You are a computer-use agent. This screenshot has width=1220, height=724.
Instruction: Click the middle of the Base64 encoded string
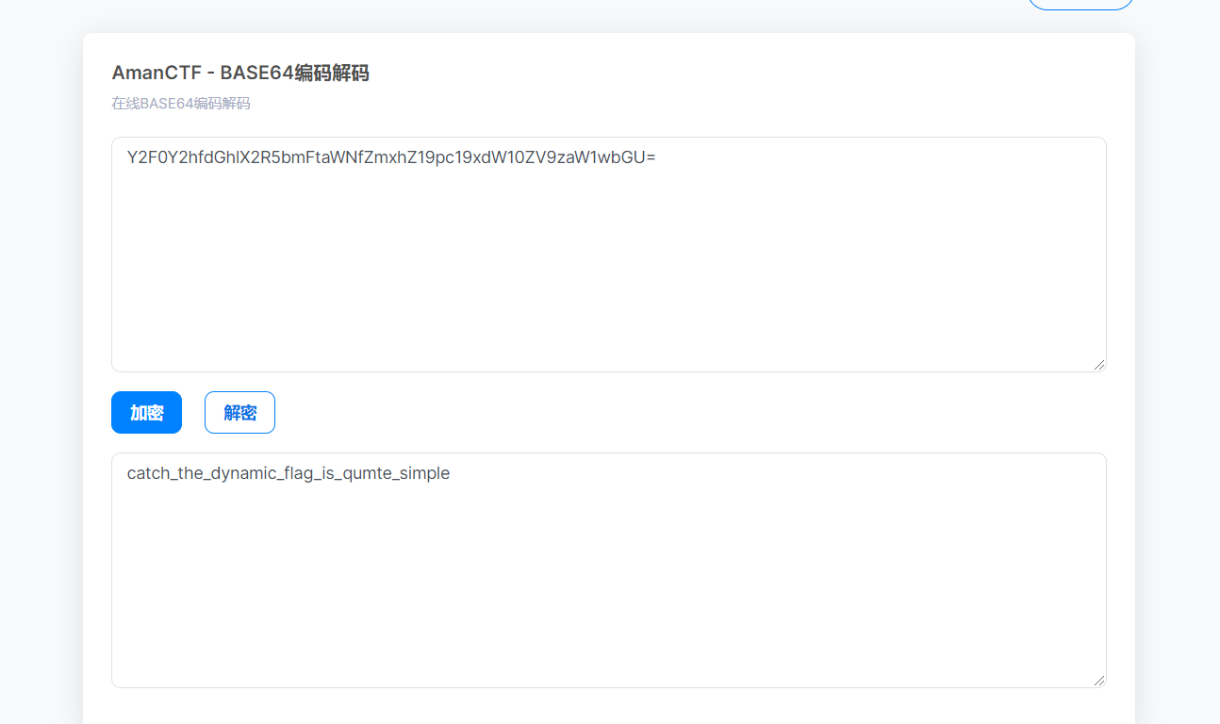click(391, 157)
